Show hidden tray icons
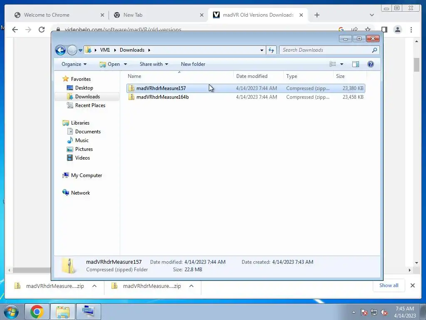Screen dimensions: 426x320 click(354, 312)
